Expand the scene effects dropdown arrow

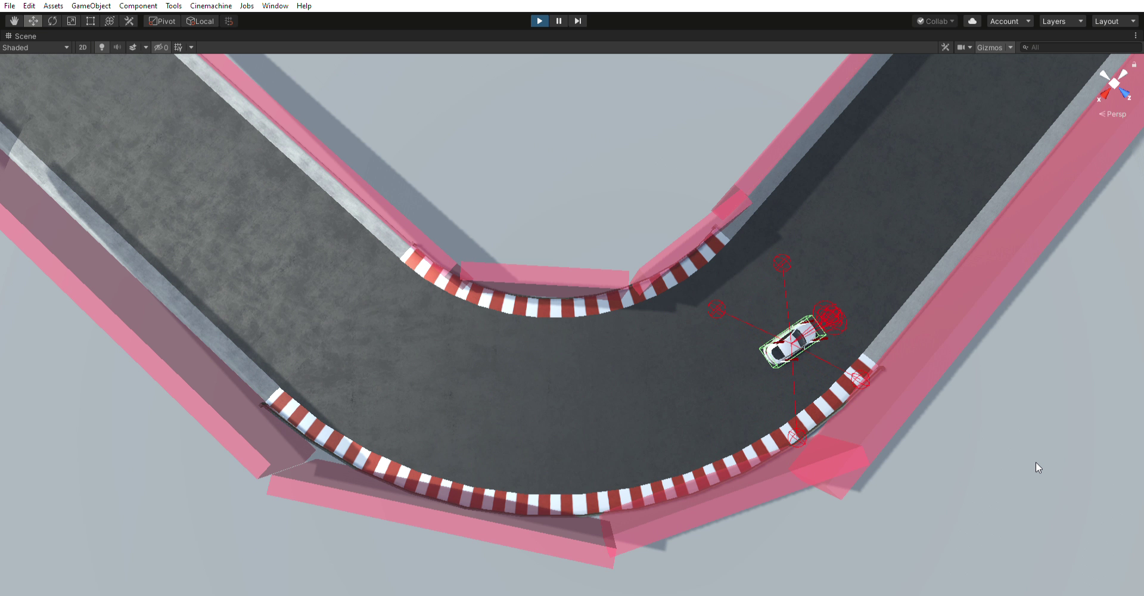[145, 47]
